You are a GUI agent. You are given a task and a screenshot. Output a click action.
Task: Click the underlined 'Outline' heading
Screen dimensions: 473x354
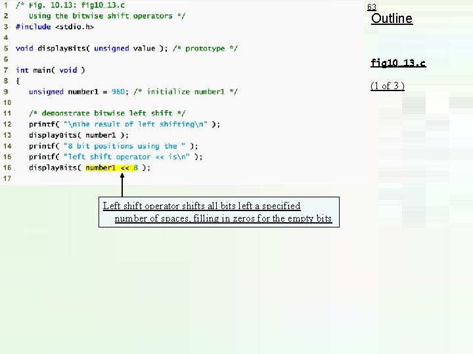pos(392,18)
